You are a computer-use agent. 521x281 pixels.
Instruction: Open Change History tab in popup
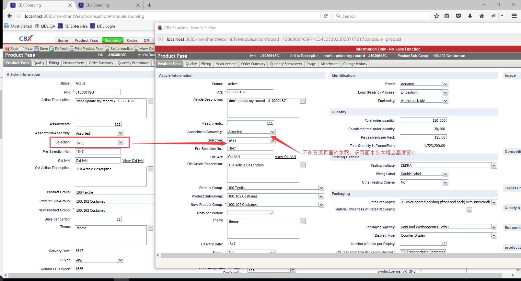tap(355, 64)
